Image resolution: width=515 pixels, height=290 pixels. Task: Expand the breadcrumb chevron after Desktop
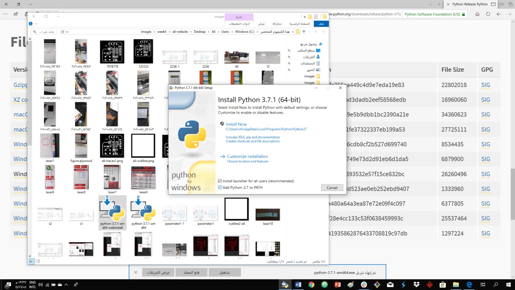click(x=191, y=32)
